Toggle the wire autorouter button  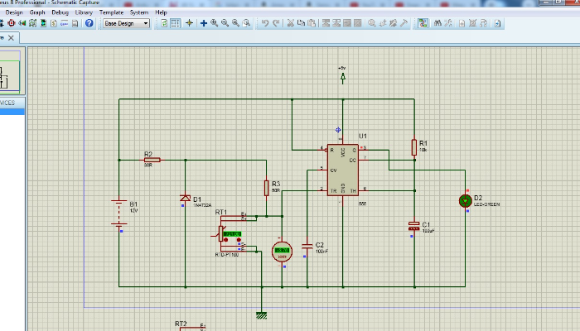point(423,23)
